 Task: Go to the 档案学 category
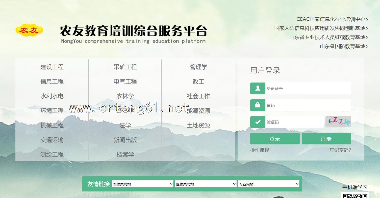coord(125,154)
